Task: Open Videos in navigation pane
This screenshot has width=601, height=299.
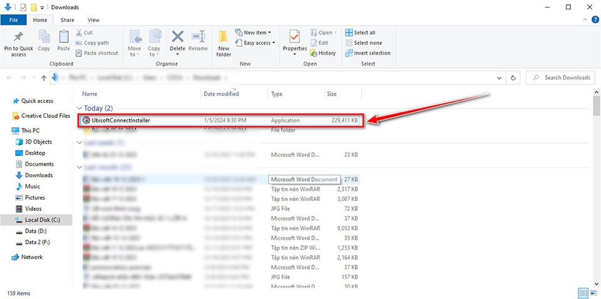Action: [x=29, y=208]
